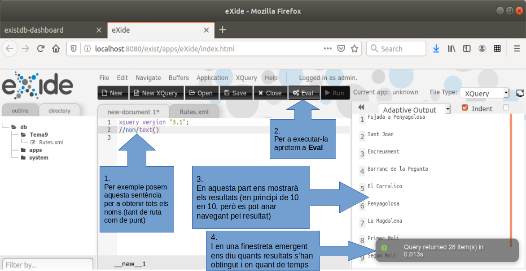Open the Edit menu

[123, 77]
